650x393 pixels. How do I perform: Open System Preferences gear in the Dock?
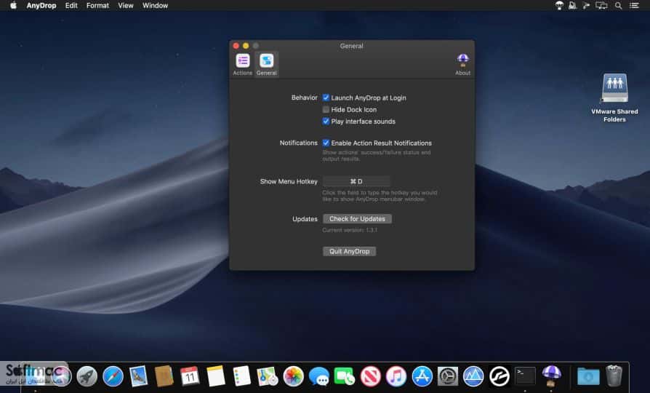pos(448,376)
